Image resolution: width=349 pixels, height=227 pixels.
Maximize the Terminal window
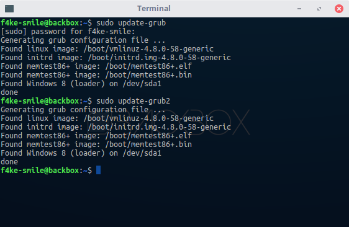319,9
